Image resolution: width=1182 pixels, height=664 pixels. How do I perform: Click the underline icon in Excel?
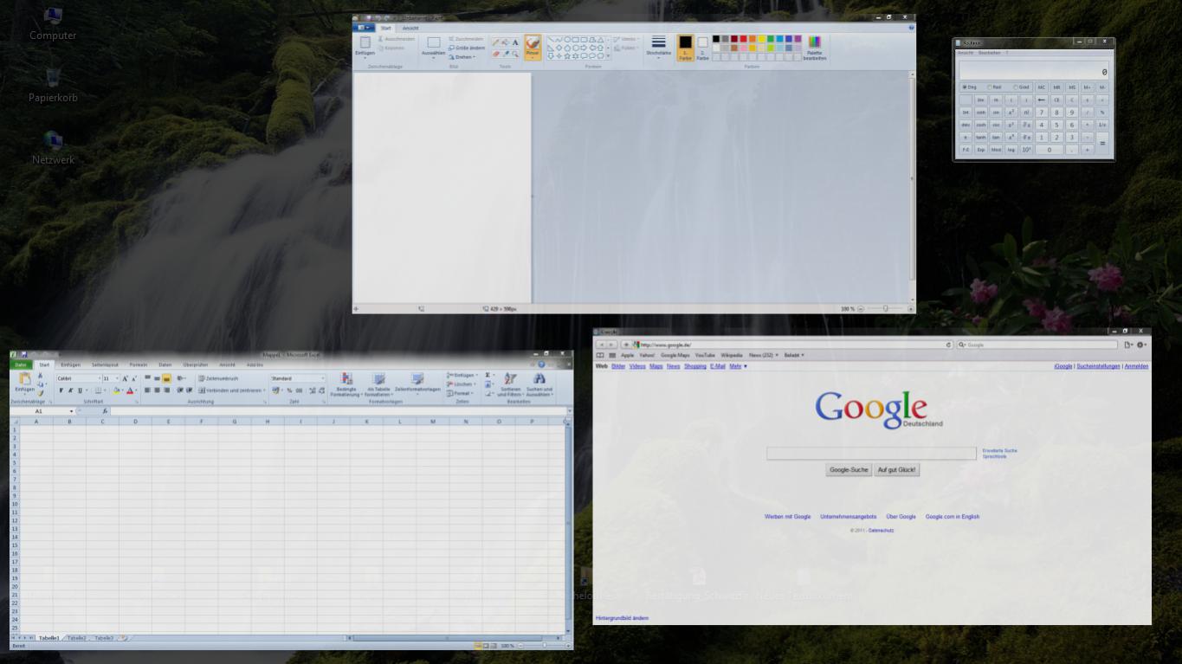[x=80, y=390]
